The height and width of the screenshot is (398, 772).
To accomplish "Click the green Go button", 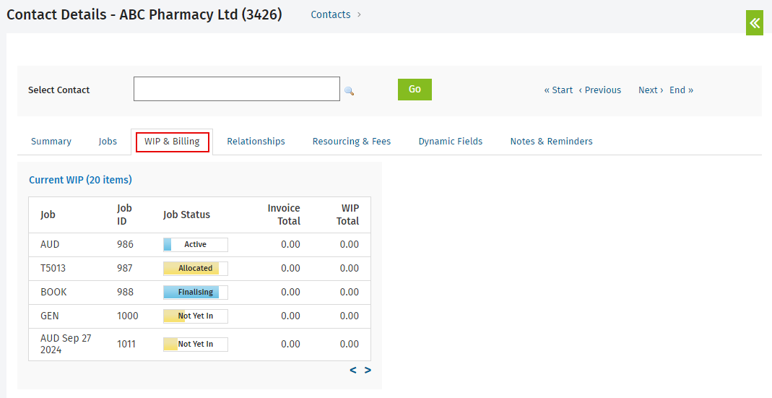I will point(415,89).
